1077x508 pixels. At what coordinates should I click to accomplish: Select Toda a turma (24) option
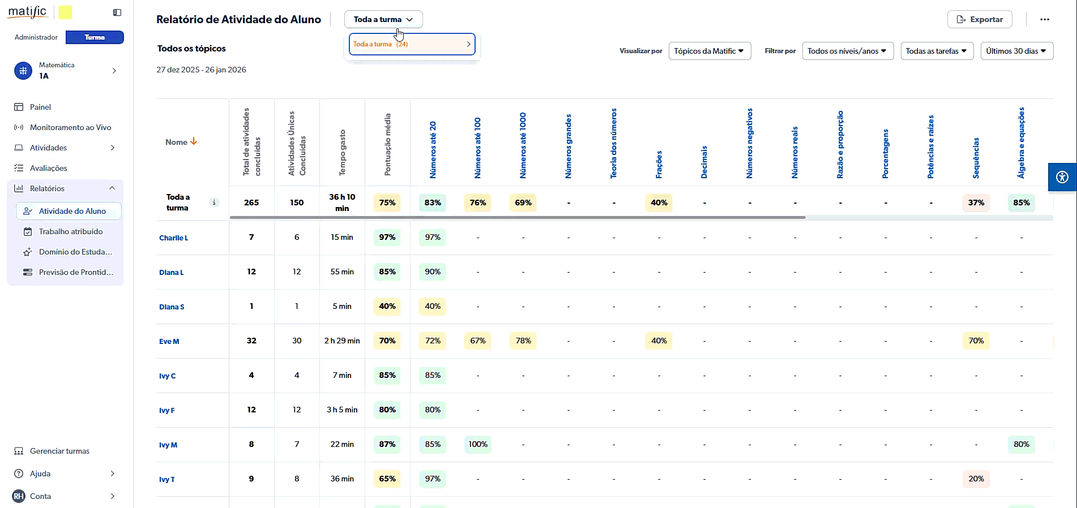click(x=412, y=44)
